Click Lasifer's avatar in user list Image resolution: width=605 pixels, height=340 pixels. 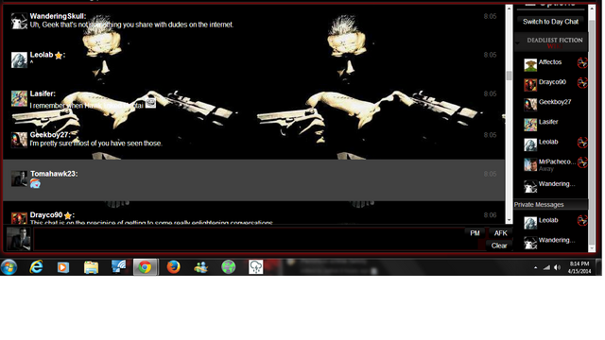tap(530, 125)
